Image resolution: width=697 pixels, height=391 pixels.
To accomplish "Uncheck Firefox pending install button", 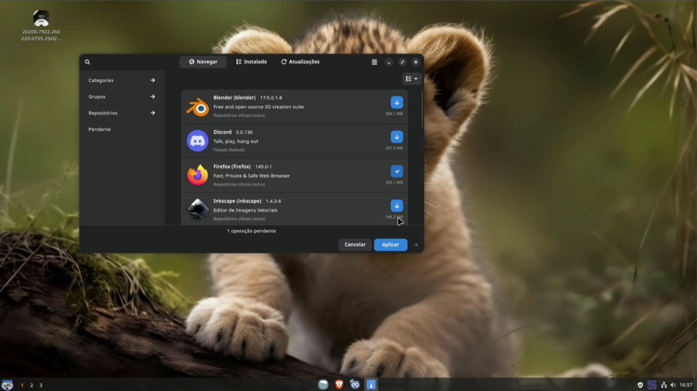I will tap(397, 171).
